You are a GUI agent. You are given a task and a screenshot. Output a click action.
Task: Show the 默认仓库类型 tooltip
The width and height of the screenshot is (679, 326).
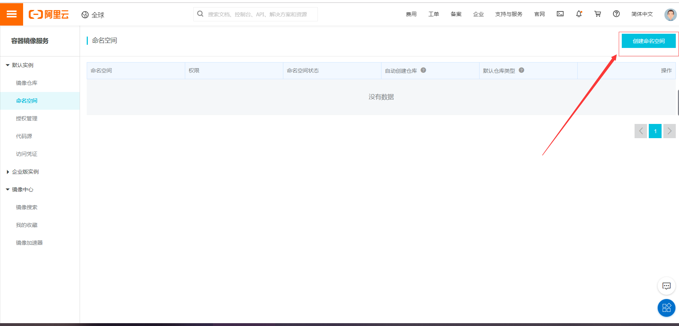522,70
